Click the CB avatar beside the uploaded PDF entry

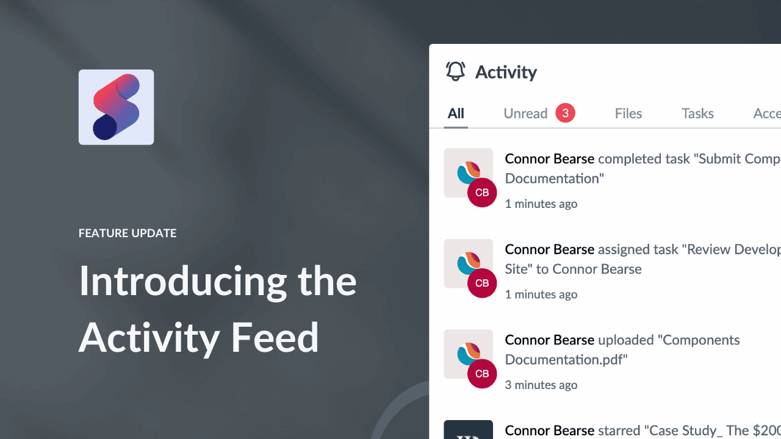[482, 374]
